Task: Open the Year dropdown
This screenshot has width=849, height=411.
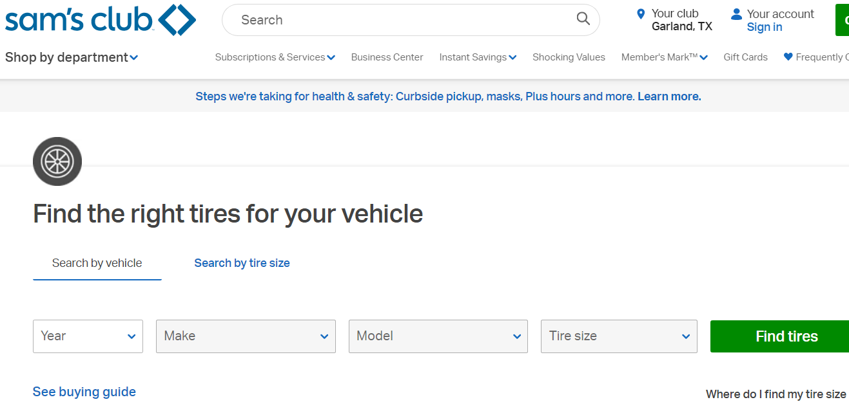Action: pyautogui.click(x=88, y=336)
